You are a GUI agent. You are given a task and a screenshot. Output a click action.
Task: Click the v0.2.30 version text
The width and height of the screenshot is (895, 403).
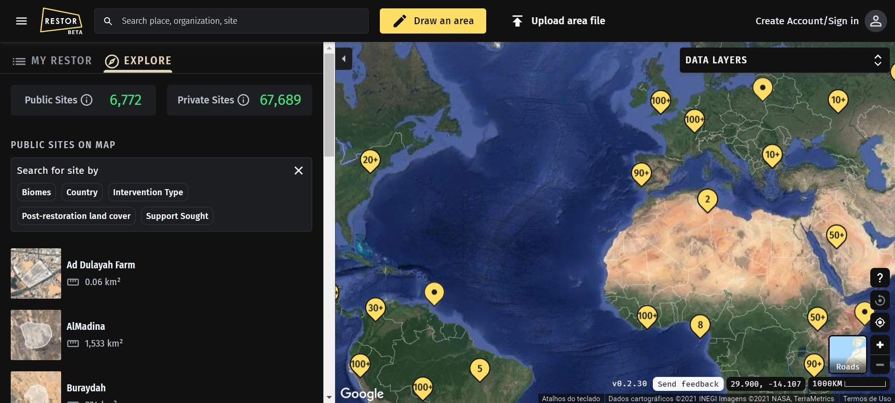[629, 384]
